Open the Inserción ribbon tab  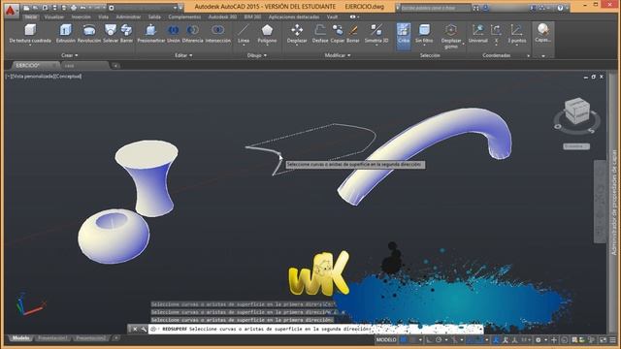(81, 17)
